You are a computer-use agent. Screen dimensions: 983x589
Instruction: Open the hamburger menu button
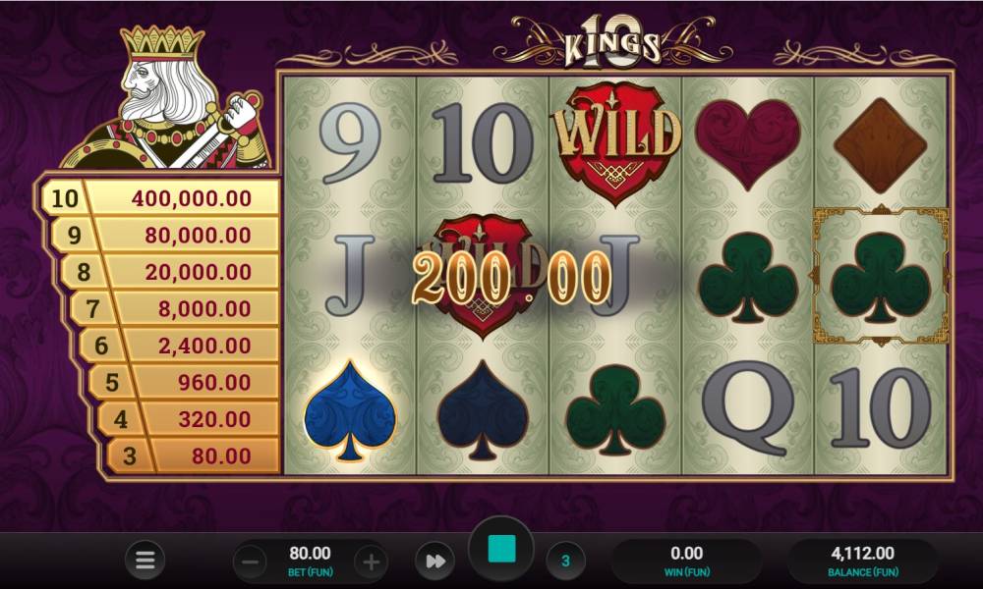pos(145,560)
